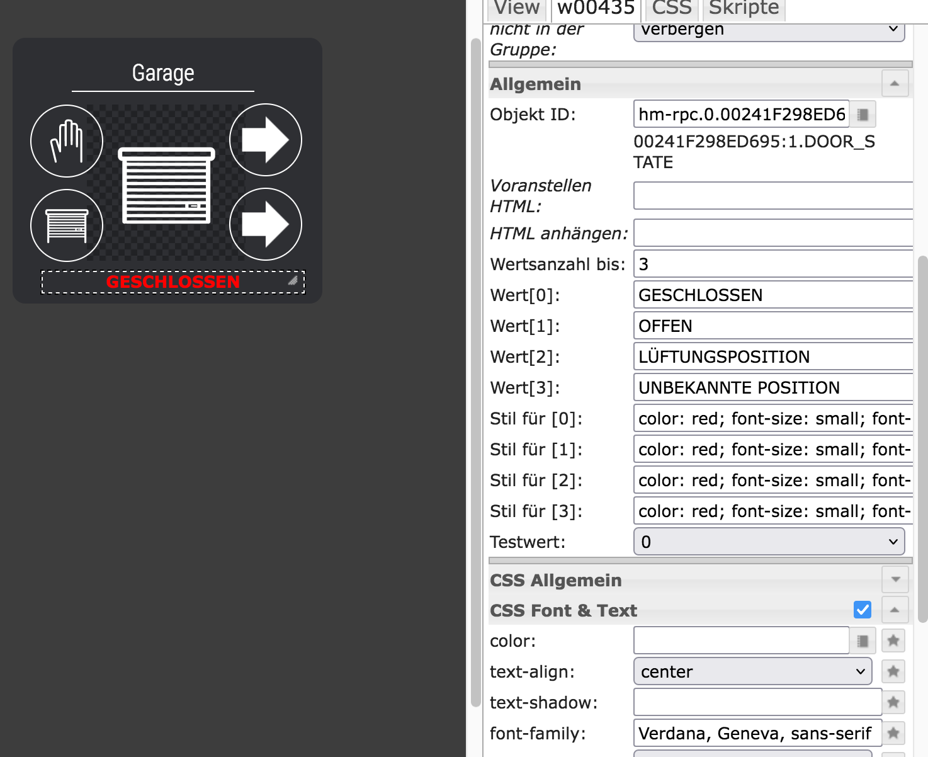Click the small garage door icon button

coord(67,225)
